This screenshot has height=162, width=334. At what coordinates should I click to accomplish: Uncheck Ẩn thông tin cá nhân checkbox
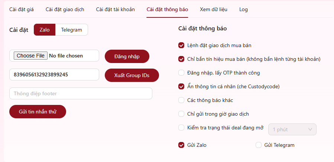click(181, 86)
